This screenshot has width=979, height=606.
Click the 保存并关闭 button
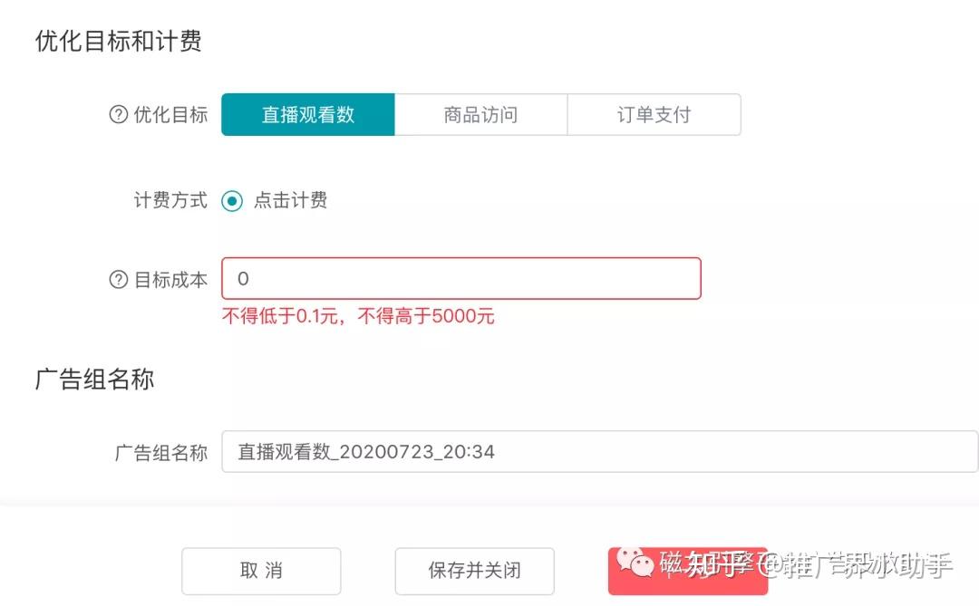click(x=474, y=571)
